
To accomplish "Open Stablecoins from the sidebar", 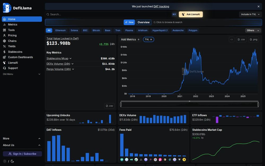I will [22, 52].
